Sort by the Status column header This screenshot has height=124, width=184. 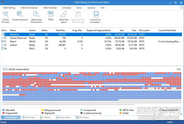(43, 30)
